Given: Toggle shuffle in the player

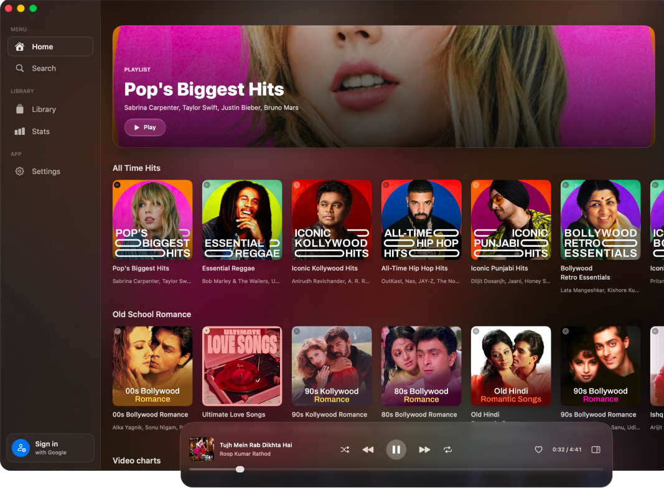Looking at the screenshot, I should (x=345, y=449).
